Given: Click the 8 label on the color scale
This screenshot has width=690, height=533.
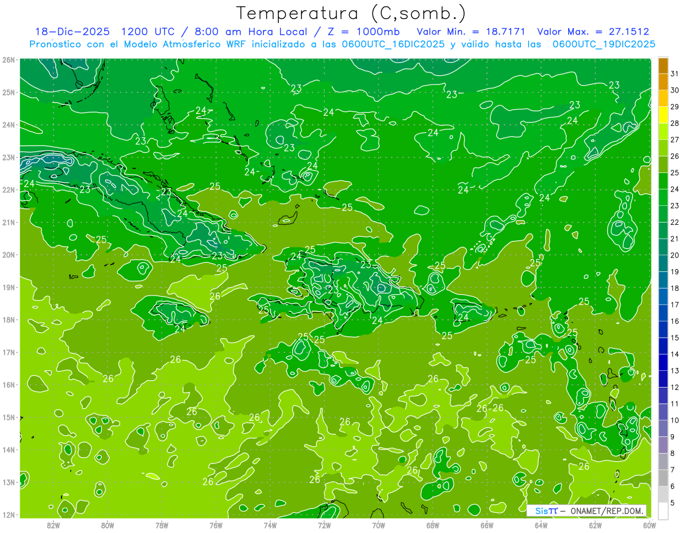Looking at the screenshot, I should (x=673, y=453).
